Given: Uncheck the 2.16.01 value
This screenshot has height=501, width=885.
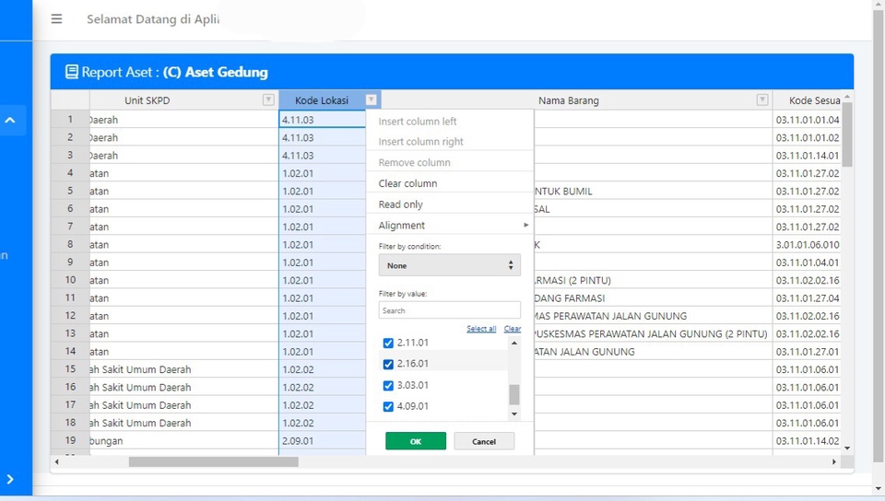Looking at the screenshot, I should pos(388,364).
